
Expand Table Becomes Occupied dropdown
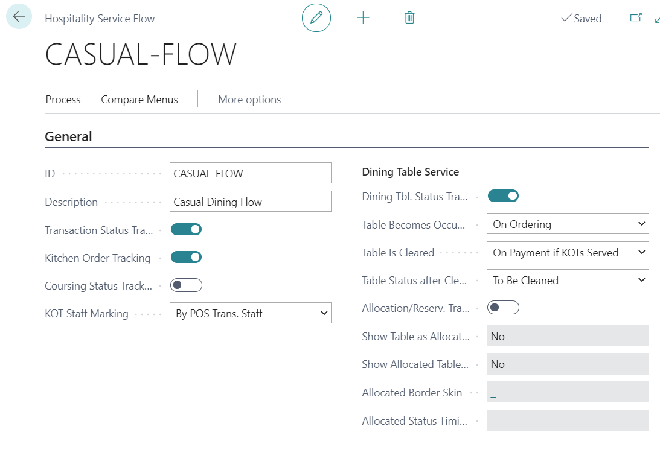click(x=567, y=224)
